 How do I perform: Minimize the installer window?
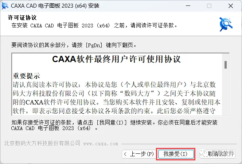(x=188, y=6)
